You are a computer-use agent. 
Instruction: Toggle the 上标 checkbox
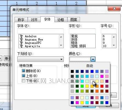[x=23, y=76]
